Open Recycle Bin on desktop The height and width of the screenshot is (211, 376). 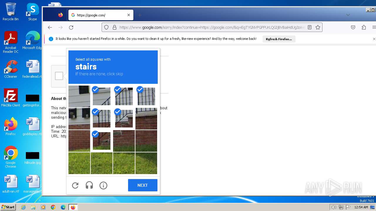(x=11, y=12)
